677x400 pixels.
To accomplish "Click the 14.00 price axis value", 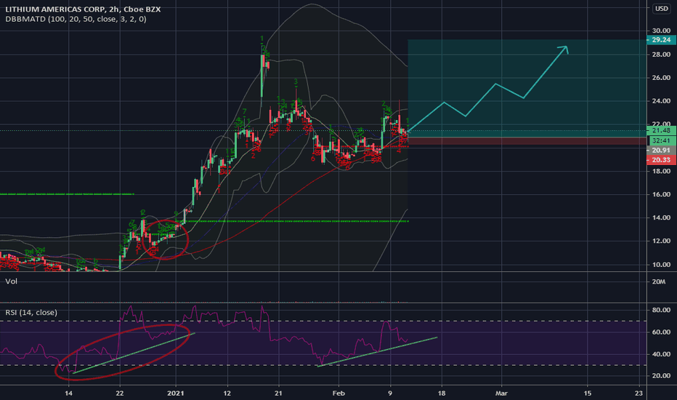I will pyautogui.click(x=661, y=218).
